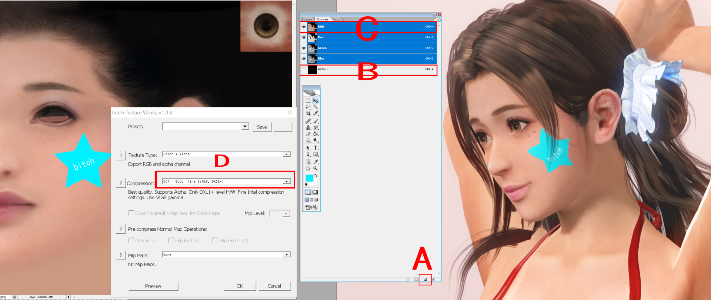
Task: Load channel as selection icon
Action: click(408, 279)
